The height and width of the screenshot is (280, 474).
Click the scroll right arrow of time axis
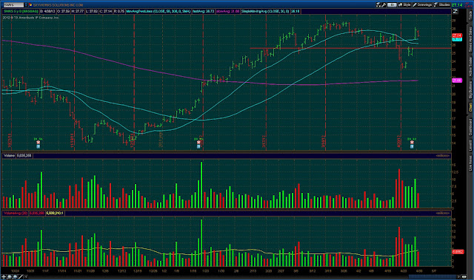(x=459, y=277)
